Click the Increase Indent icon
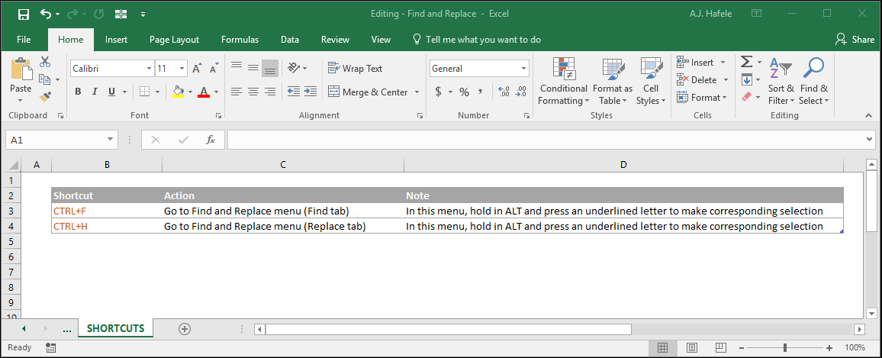This screenshot has width=882, height=358. click(x=310, y=91)
